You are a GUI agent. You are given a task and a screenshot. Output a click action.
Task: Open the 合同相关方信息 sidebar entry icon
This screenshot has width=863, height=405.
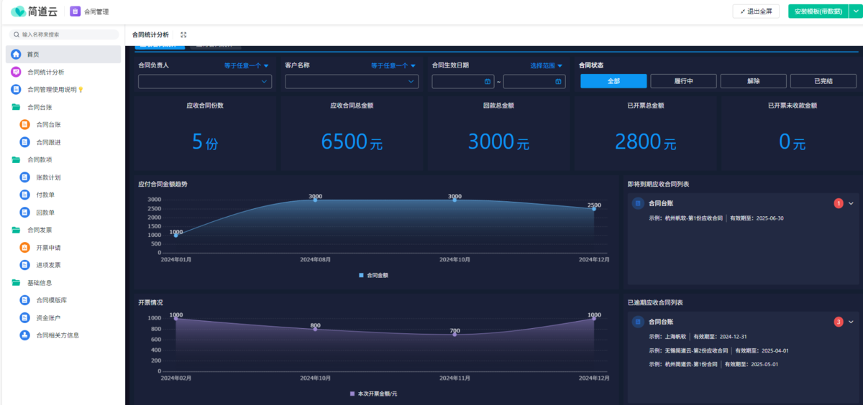click(x=25, y=335)
